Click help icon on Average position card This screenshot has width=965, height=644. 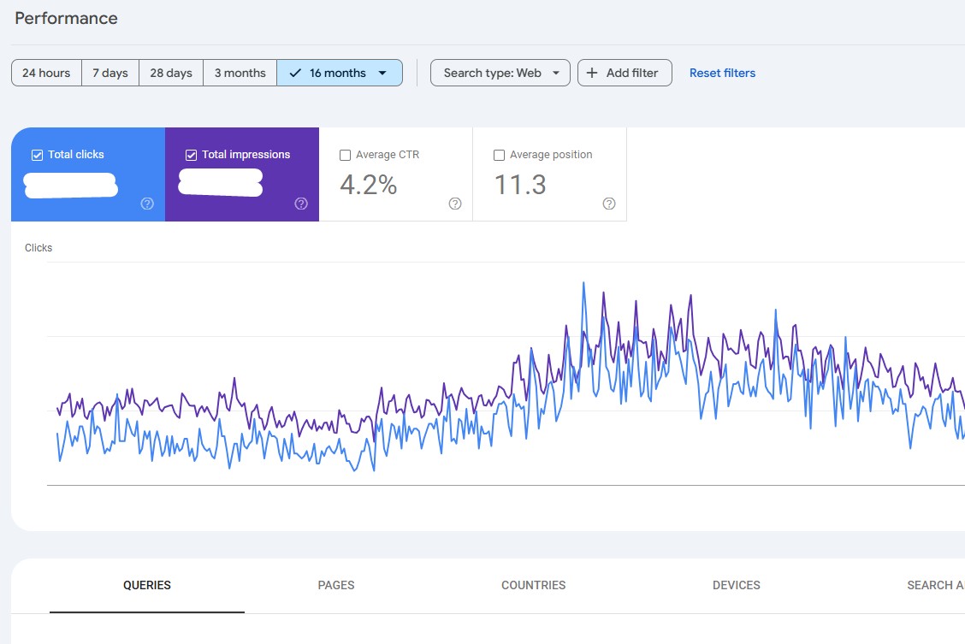tap(609, 204)
